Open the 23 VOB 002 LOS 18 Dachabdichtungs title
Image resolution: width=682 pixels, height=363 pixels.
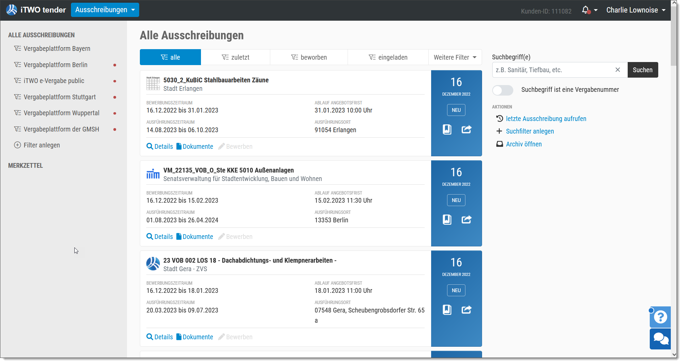point(250,260)
